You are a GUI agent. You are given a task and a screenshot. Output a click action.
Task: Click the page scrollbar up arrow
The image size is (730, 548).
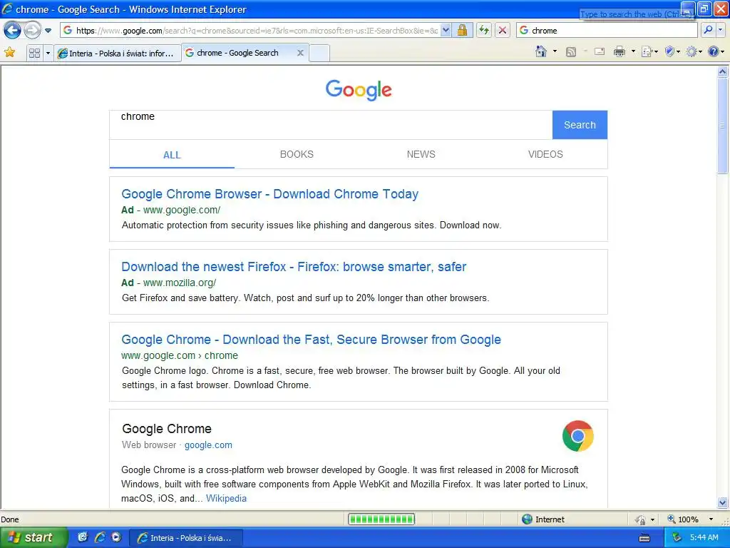(723, 72)
